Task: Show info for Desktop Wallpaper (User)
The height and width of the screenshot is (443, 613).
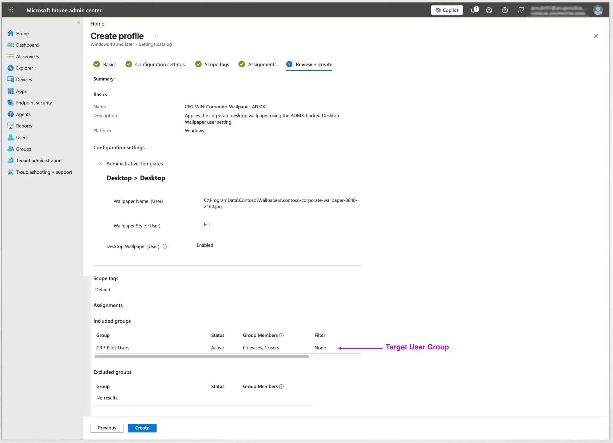Action: 165,246
